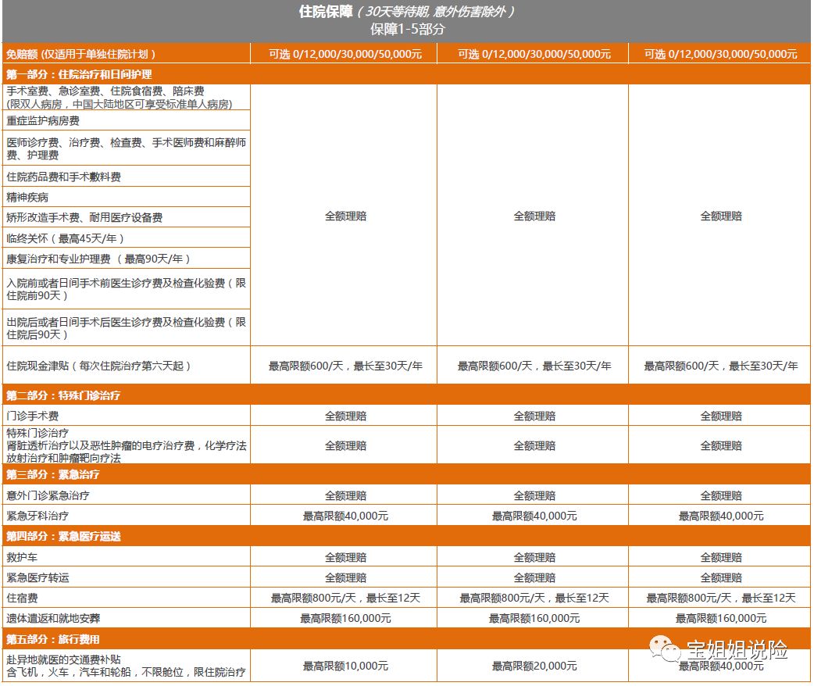Click the 第一部分：住院治疗和日间护理 section header
Viewport: 814px width, 686px height.
pyautogui.click(x=406, y=74)
